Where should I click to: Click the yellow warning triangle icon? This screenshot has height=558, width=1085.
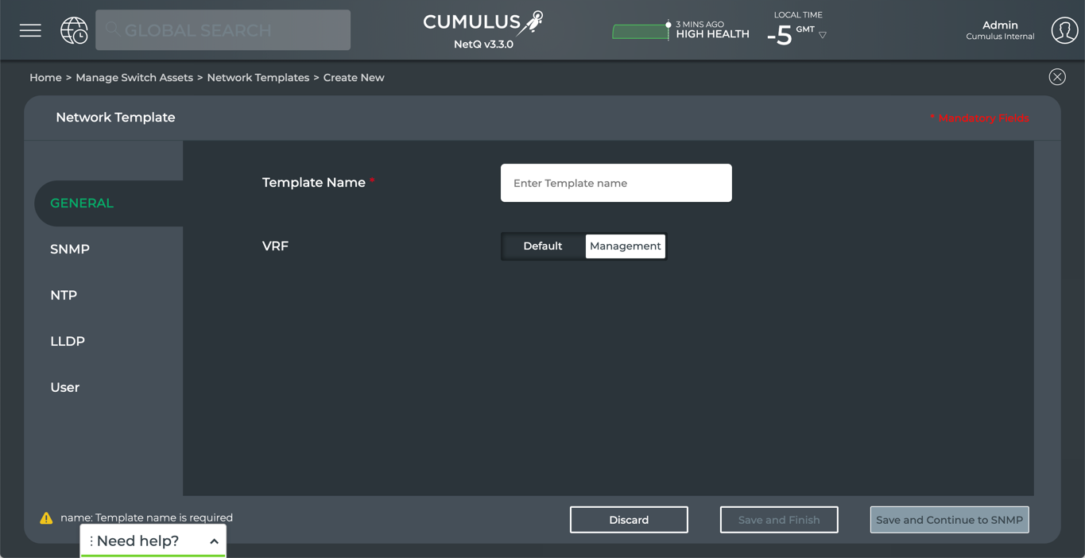[x=46, y=518]
